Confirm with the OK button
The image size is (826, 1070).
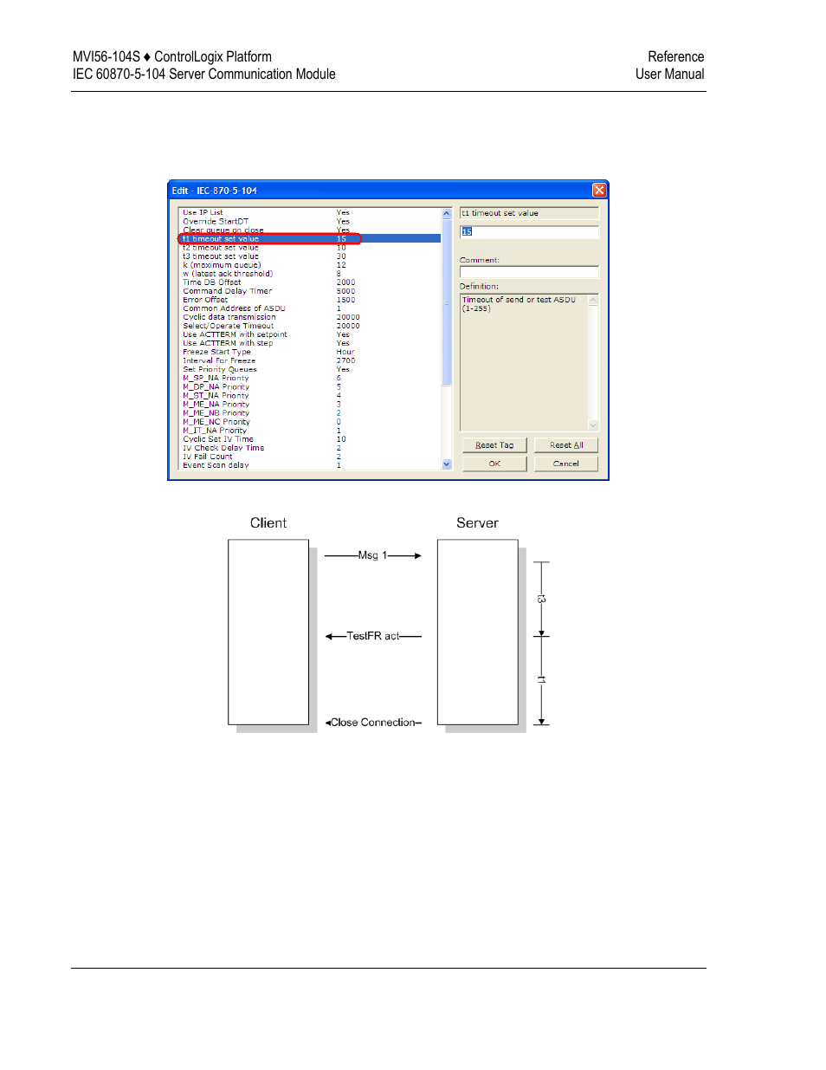[494, 464]
